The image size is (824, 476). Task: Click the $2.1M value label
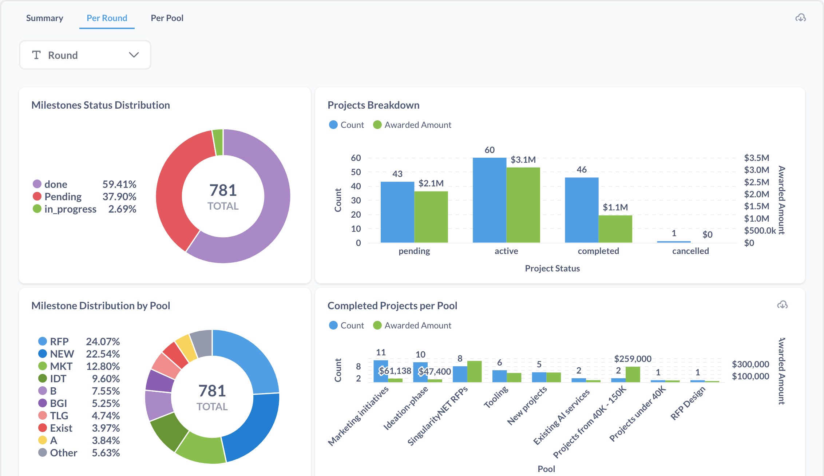(431, 183)
